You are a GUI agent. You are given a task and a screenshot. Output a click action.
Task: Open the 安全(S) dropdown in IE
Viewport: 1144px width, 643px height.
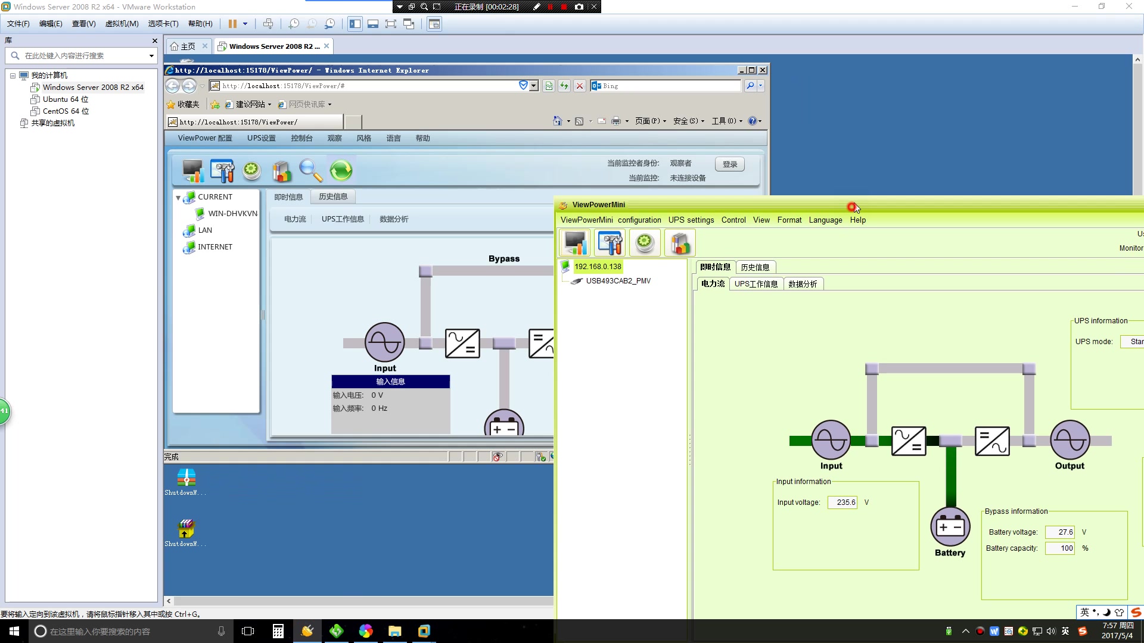pos(688,121)
